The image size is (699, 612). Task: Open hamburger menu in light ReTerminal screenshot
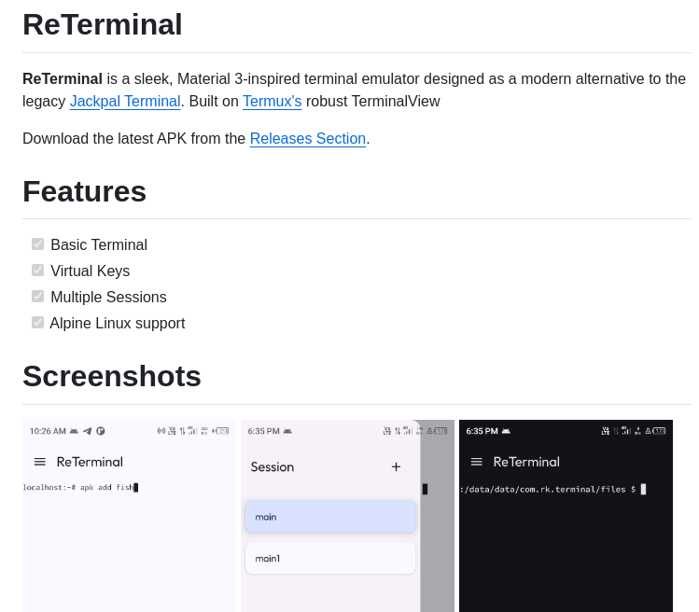(x=40, y=462)
